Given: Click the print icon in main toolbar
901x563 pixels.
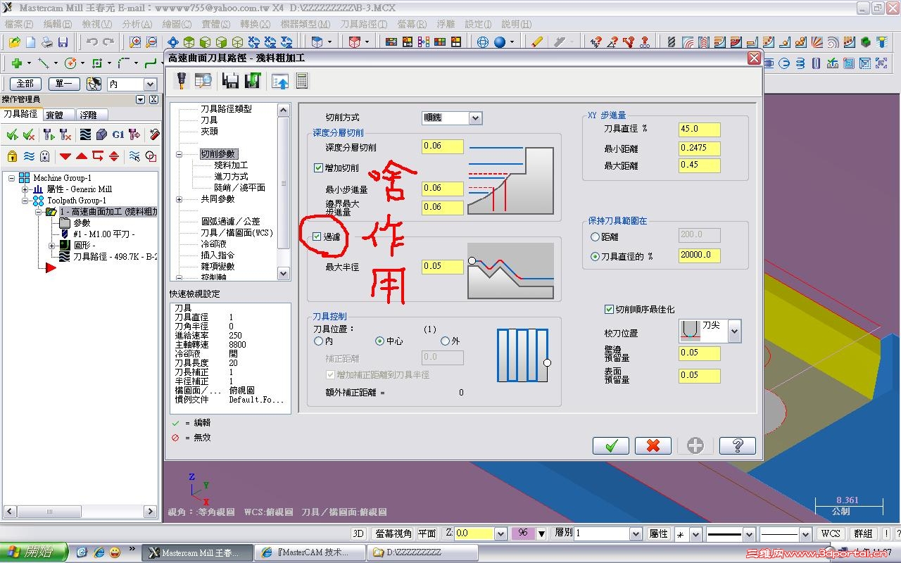Looking at the screenshot, I should (x=46, y=42).
